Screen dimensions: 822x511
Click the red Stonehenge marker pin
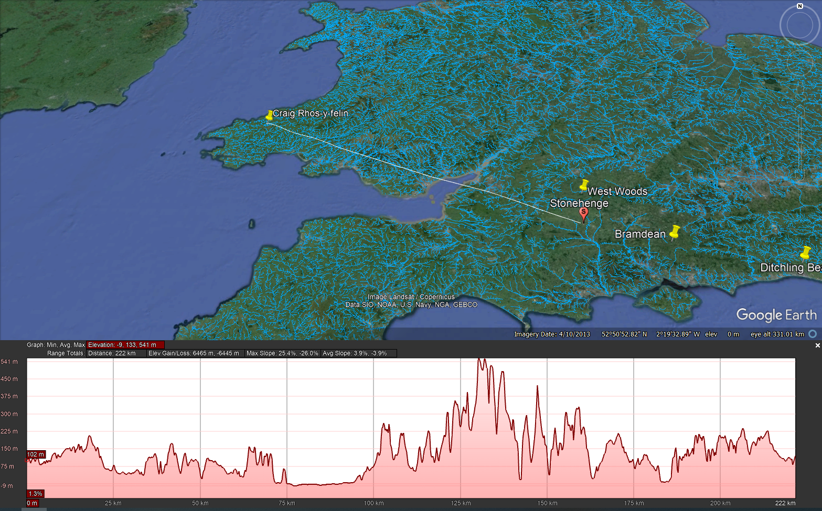point(583,213)
